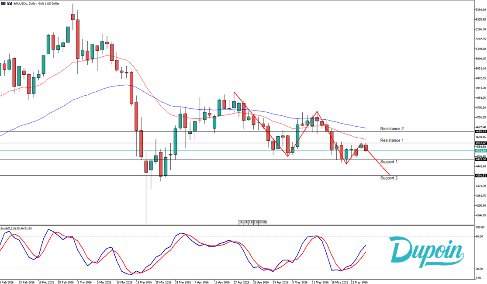Select the "Resistance 1" label

(392, 140)
